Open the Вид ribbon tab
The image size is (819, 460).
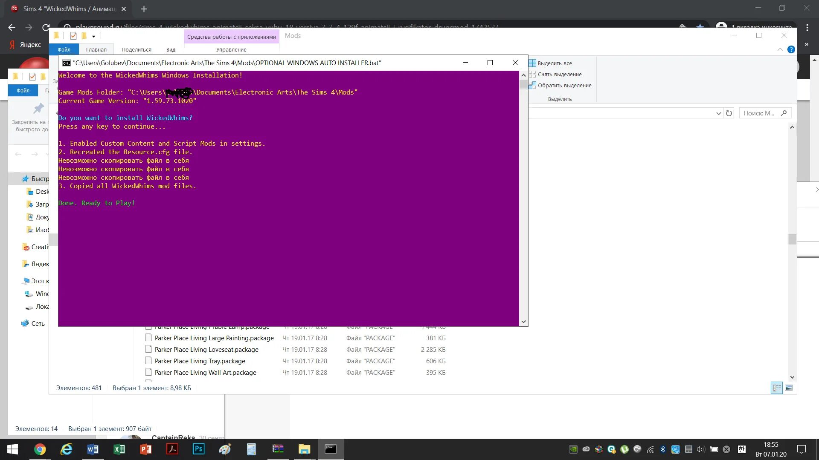tap(171, 49)
